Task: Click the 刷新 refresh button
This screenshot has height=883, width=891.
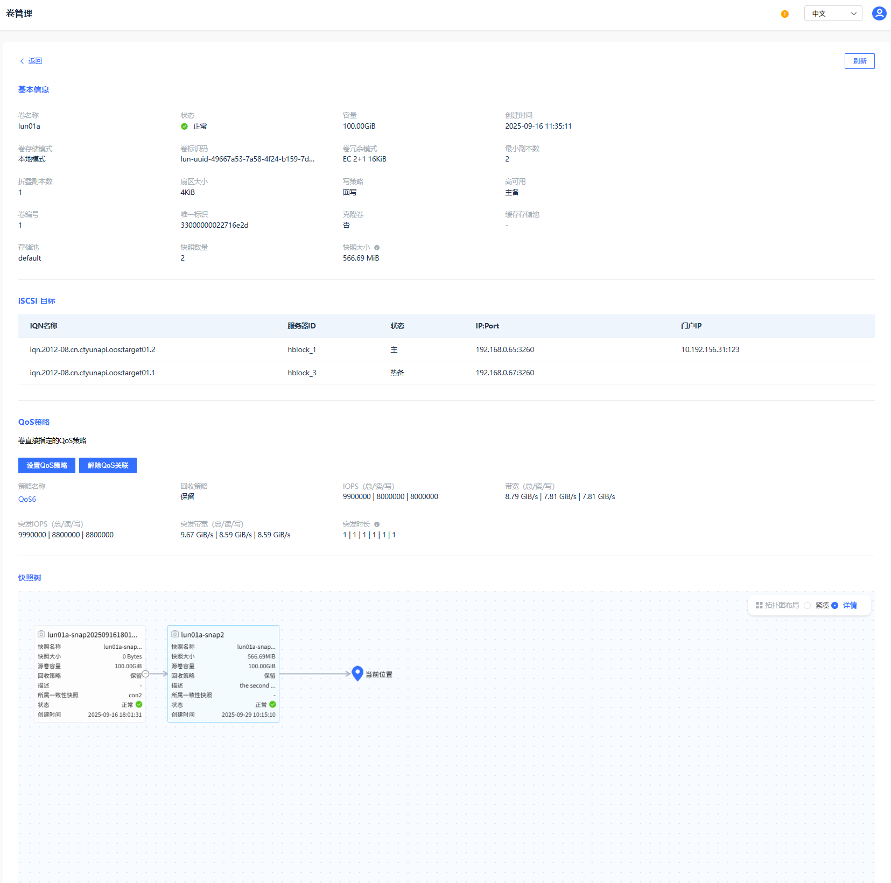Action: coord(859,61)
